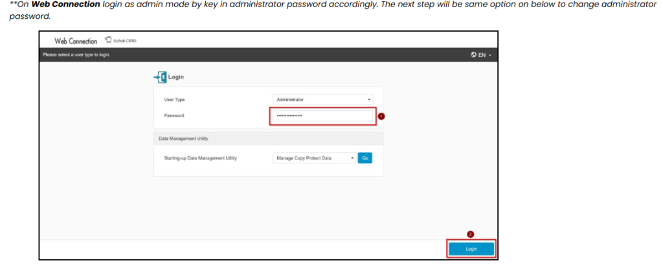Click the globe language icon
This screenshot has height=265, width=663.
pyautogui.click(x=473, y=55)
